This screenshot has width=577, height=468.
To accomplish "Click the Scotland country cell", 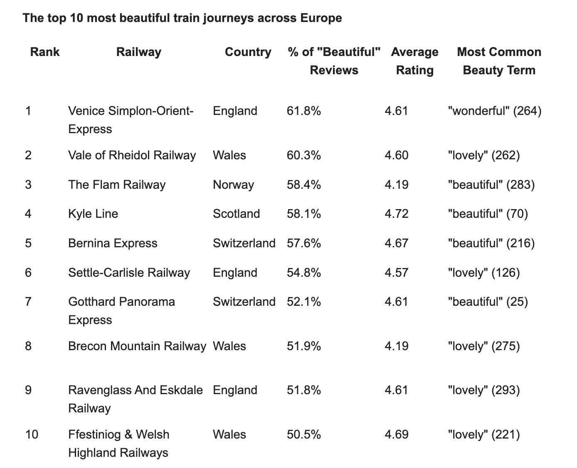I will point(236,214).
